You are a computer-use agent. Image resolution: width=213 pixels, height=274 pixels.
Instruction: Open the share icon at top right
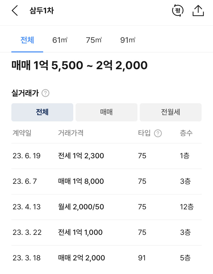click(x=198, y=10)
